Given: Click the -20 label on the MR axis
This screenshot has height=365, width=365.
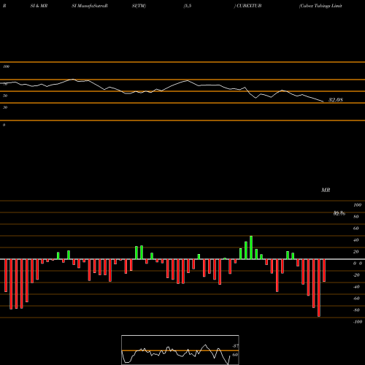Looking at the screenshot, I should pos(356,275).
